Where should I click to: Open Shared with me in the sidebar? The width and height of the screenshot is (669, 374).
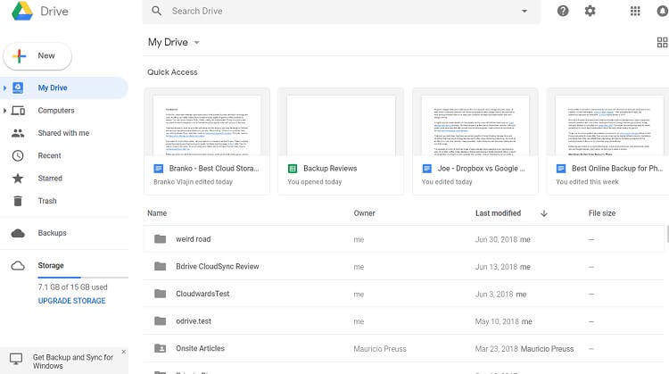64,133
